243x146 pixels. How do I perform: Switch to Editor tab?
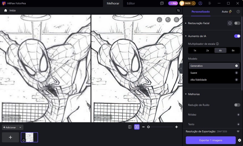[x=131, y=3]
